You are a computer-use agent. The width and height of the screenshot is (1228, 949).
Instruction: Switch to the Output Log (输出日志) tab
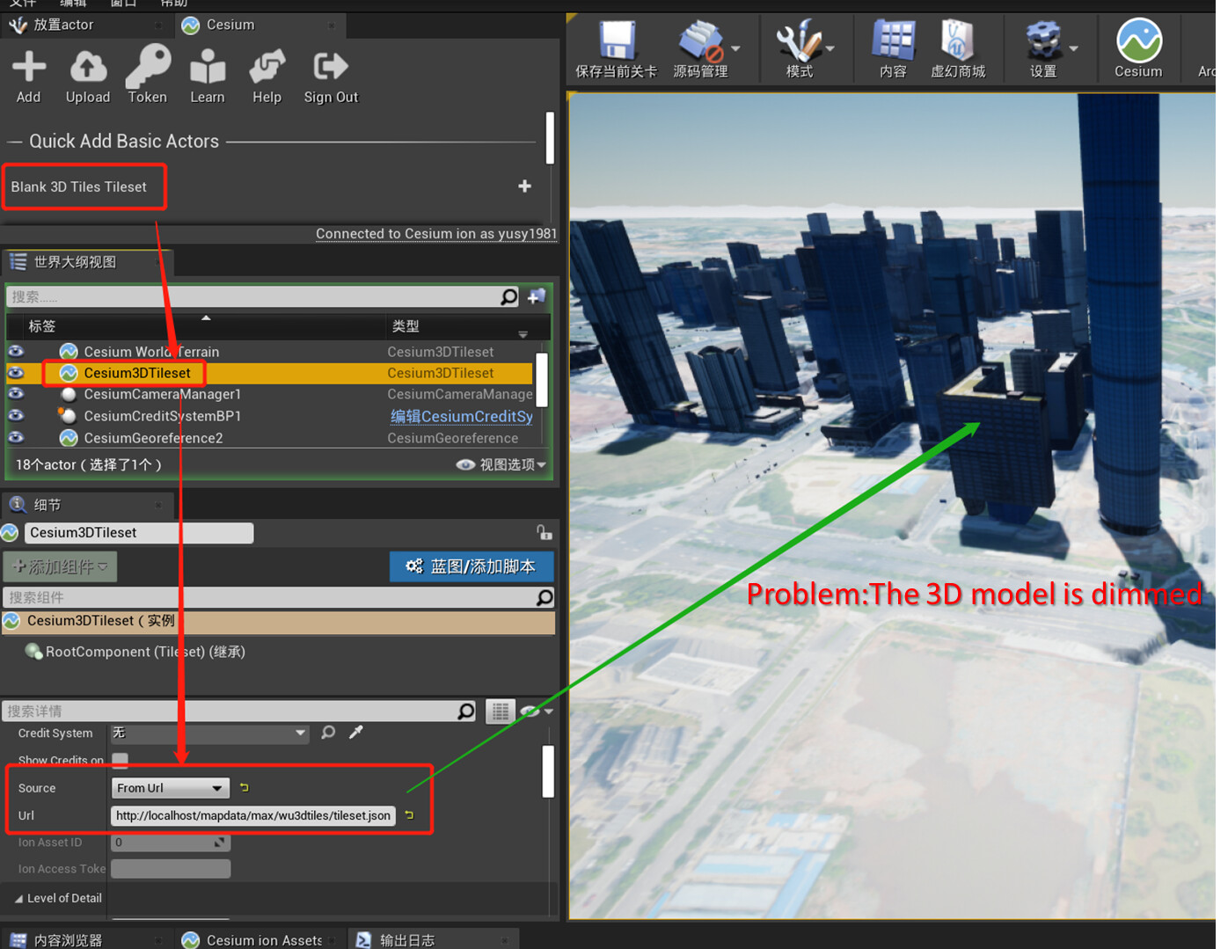[434, 939]
